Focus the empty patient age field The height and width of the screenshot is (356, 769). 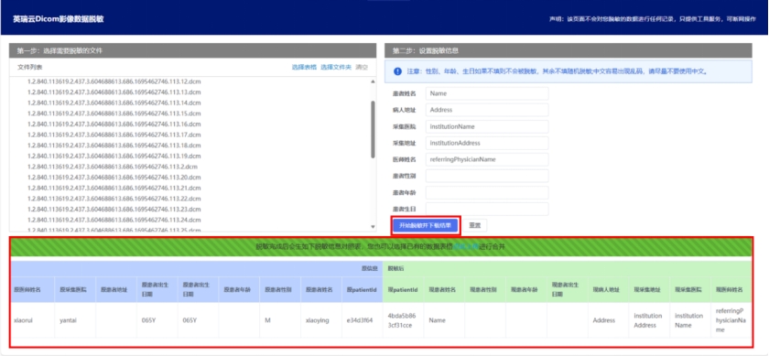pos(487,192)
